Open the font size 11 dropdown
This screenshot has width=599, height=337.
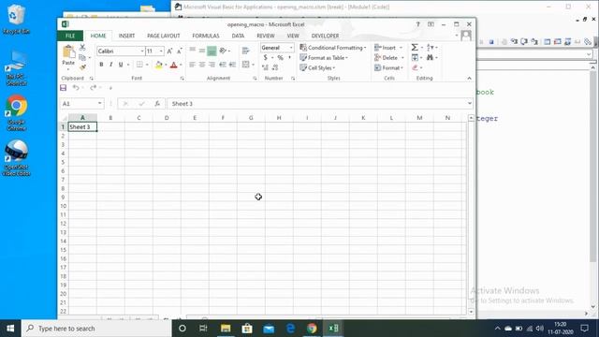point(161,51)
